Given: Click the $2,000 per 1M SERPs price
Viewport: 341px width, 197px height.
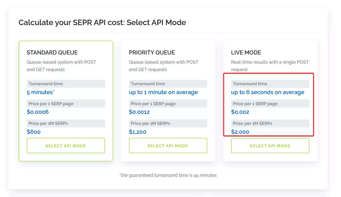Looking at the screenshot, I should point(239,132).
